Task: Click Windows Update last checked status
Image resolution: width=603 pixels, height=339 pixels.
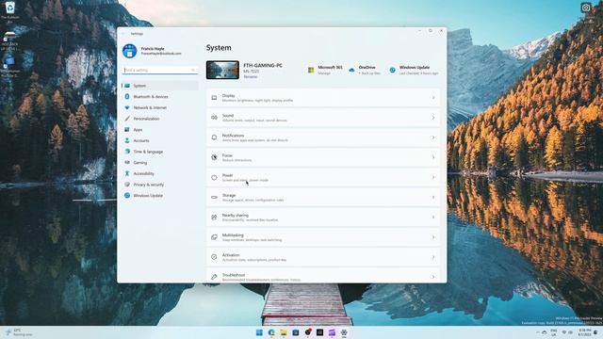Action: [x=418, y=73]
